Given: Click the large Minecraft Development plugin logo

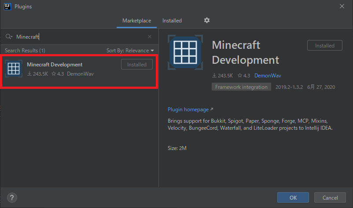Looking at the screenshot, I should [x=185, y=52].
